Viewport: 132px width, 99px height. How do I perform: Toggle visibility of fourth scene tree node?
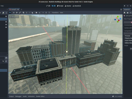[6, 24]
